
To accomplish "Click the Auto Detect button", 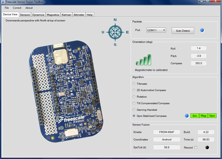I will click(x=183, y=30).
